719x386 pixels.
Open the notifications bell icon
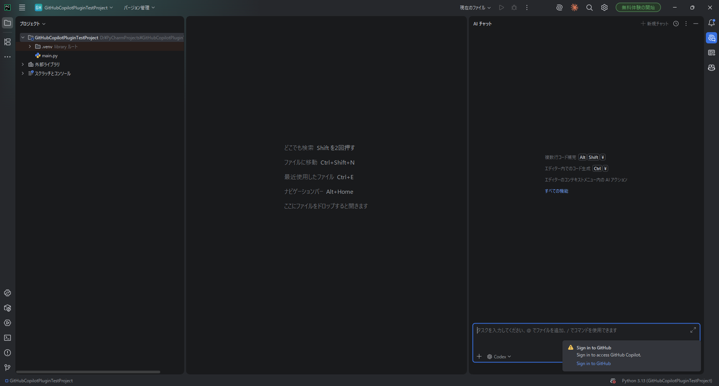click(712, 23)
